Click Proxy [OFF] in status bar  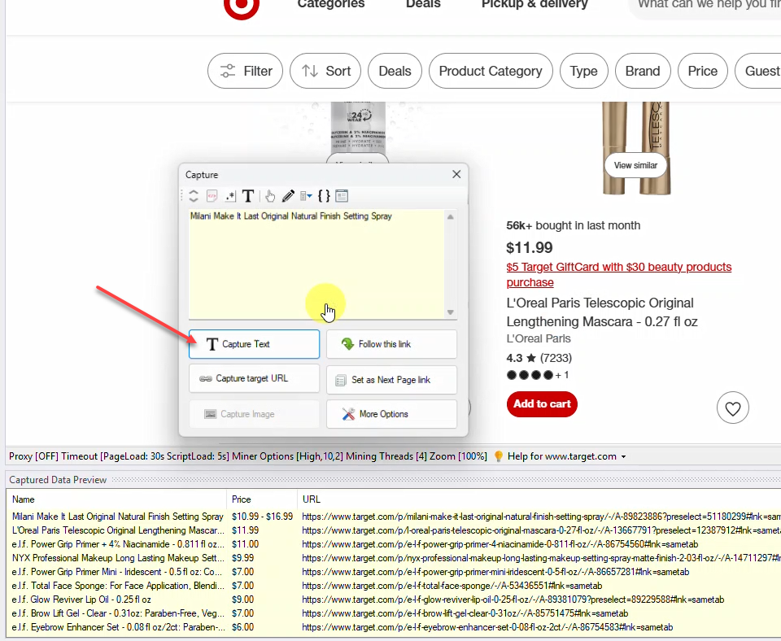coord(33,456)
